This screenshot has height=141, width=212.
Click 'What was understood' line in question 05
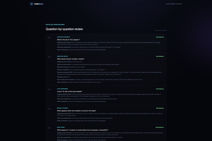point(90,138)
